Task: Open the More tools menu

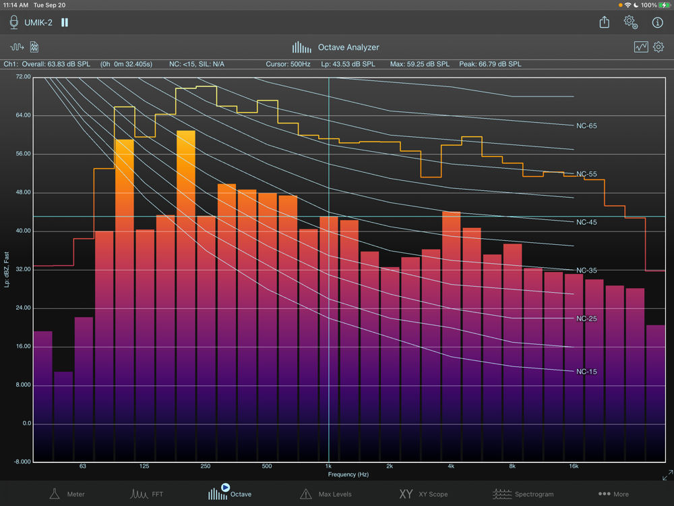Action: (x=613, y=494)
